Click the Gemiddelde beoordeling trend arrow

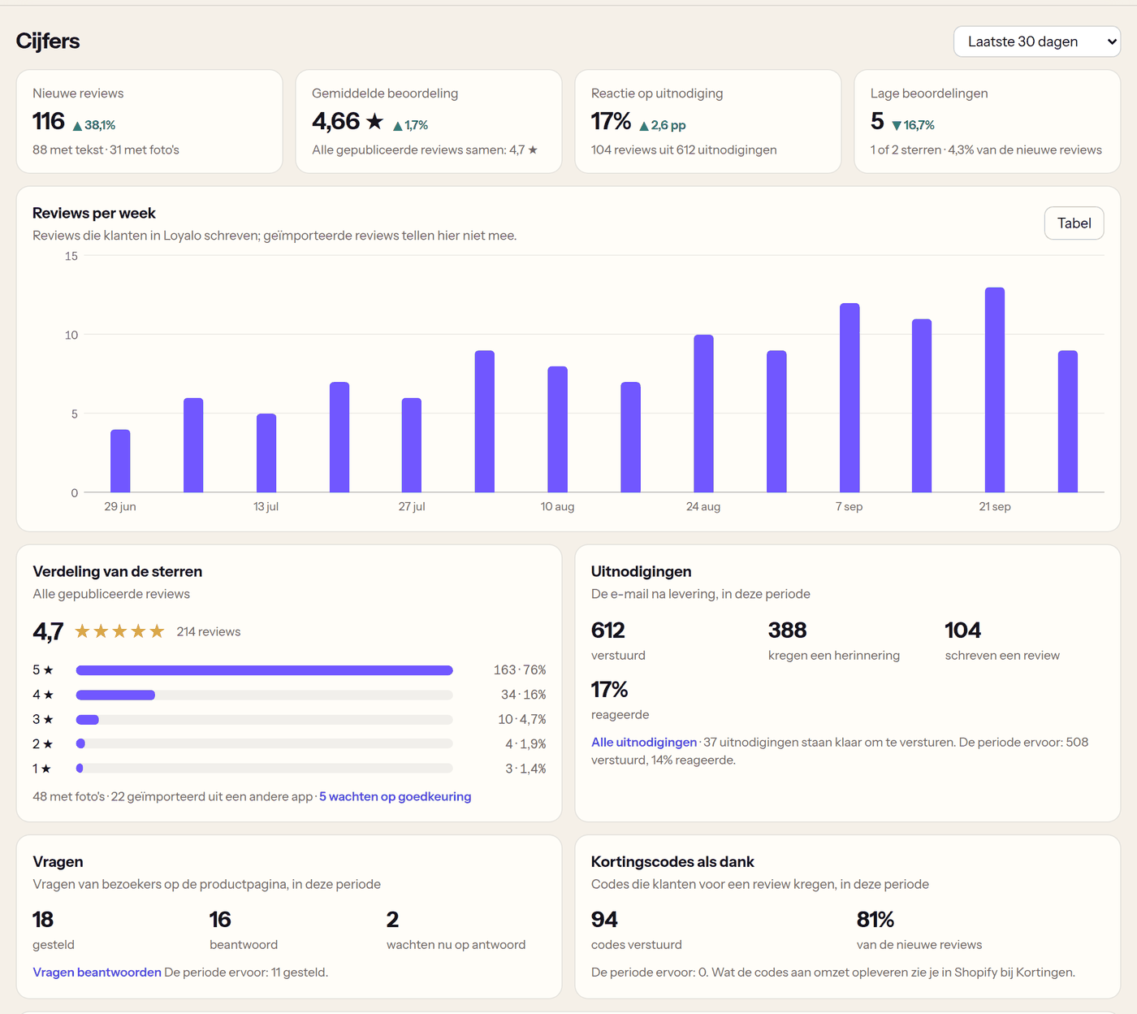pyautogui.click(x=398, y=126)
